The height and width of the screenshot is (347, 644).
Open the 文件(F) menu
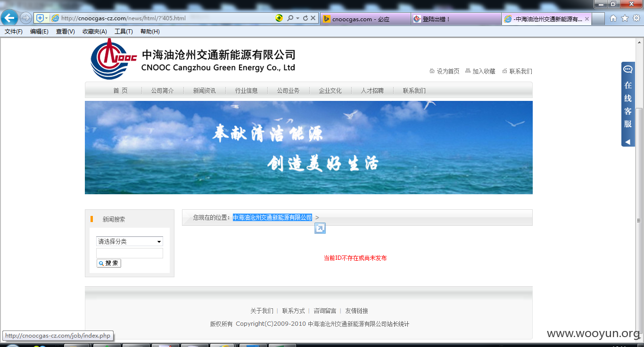14,32
